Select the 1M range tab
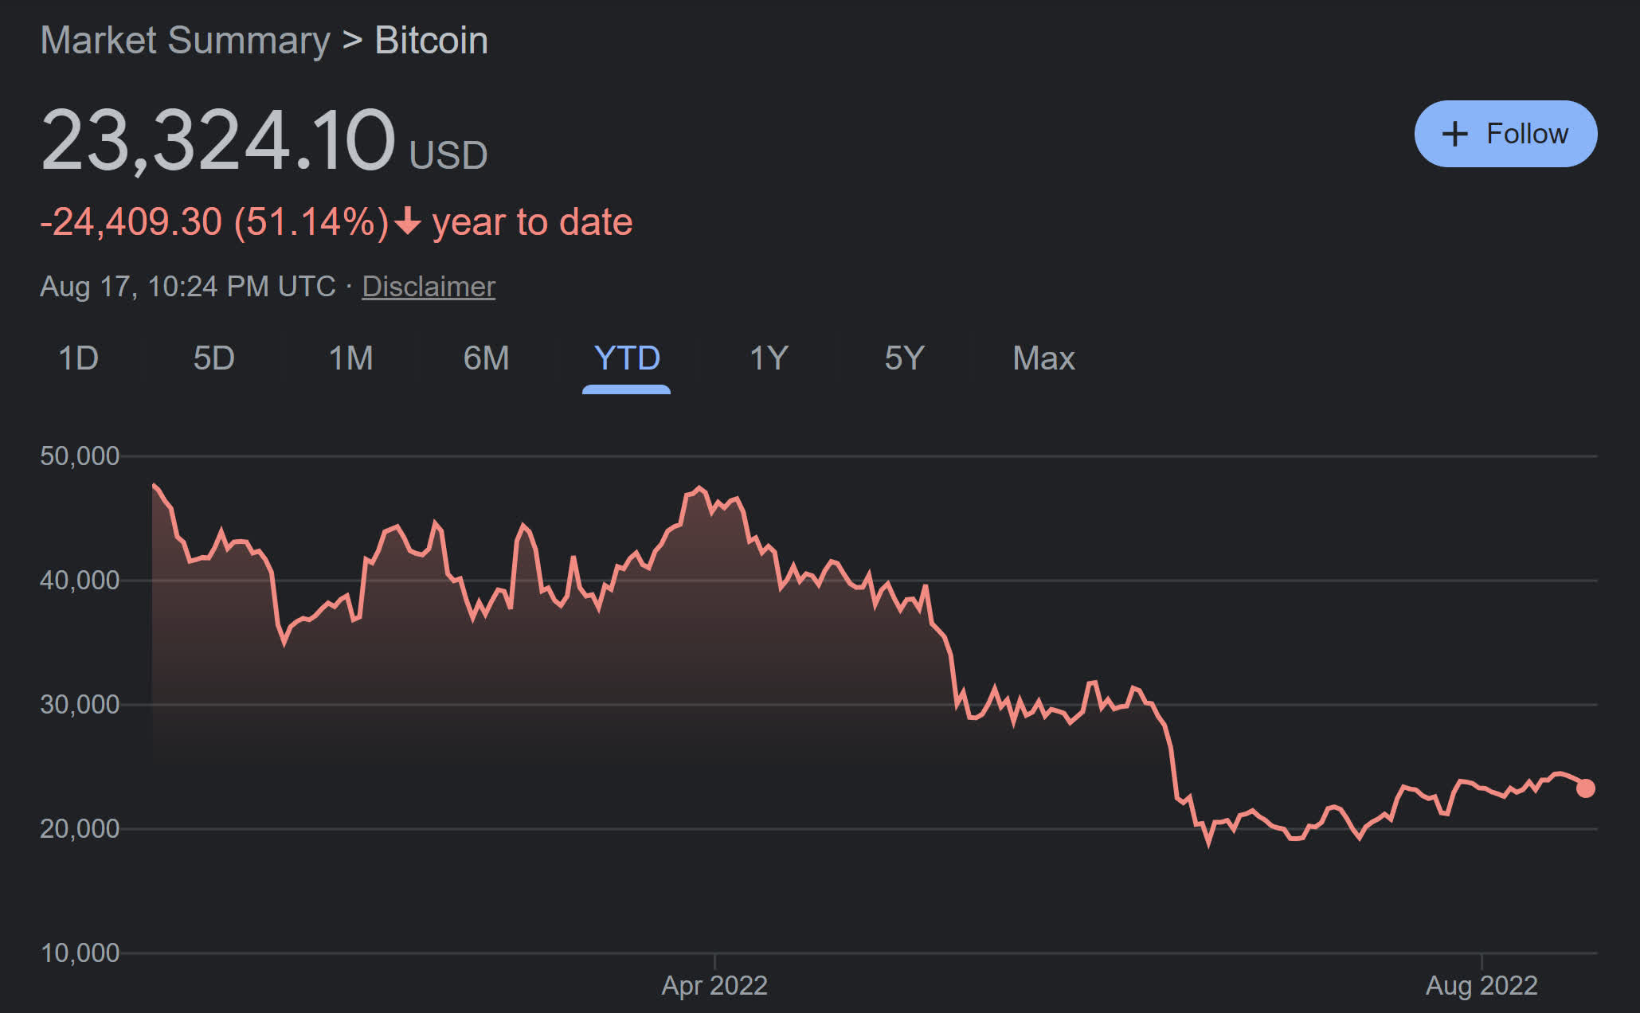Image resolution: width=1640 pixels, height=1013 pixels. click(x=350, y=358)
